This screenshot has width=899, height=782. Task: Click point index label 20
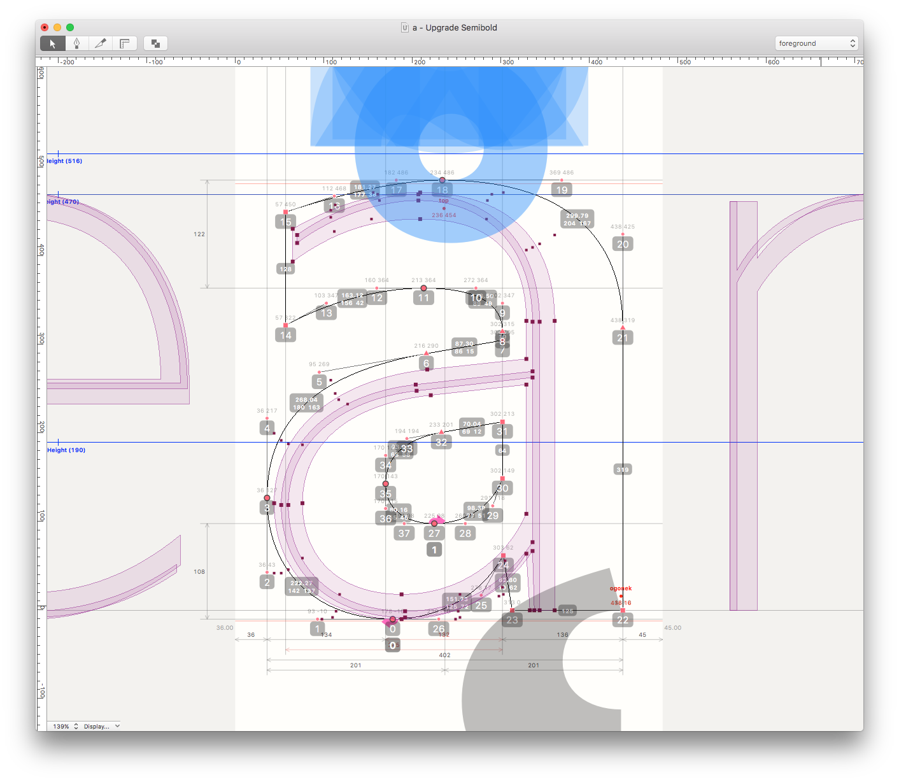coord(623,244)
